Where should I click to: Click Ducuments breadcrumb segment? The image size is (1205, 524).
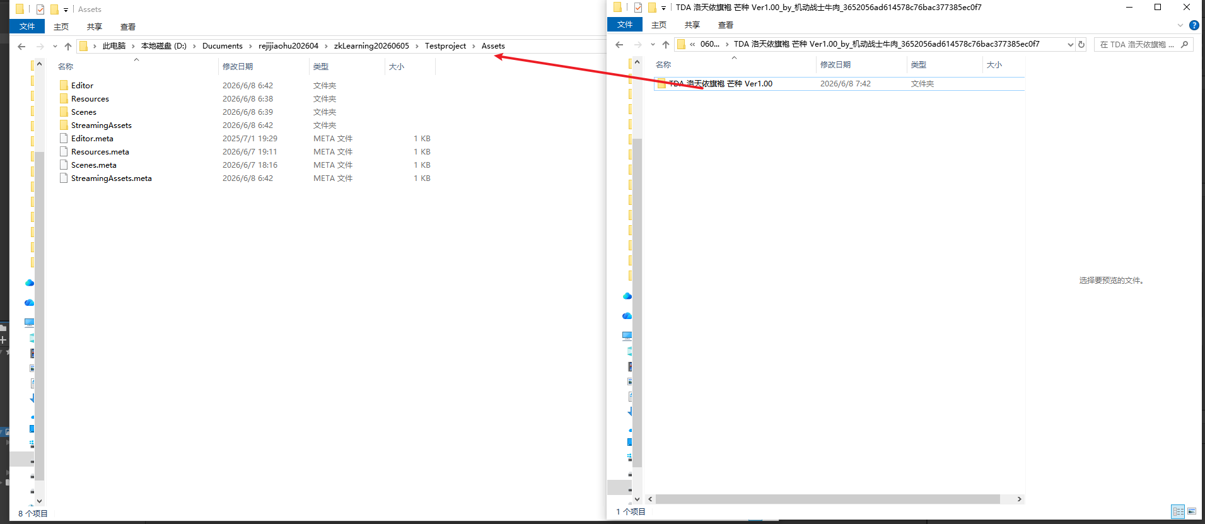tap(223, 46)
